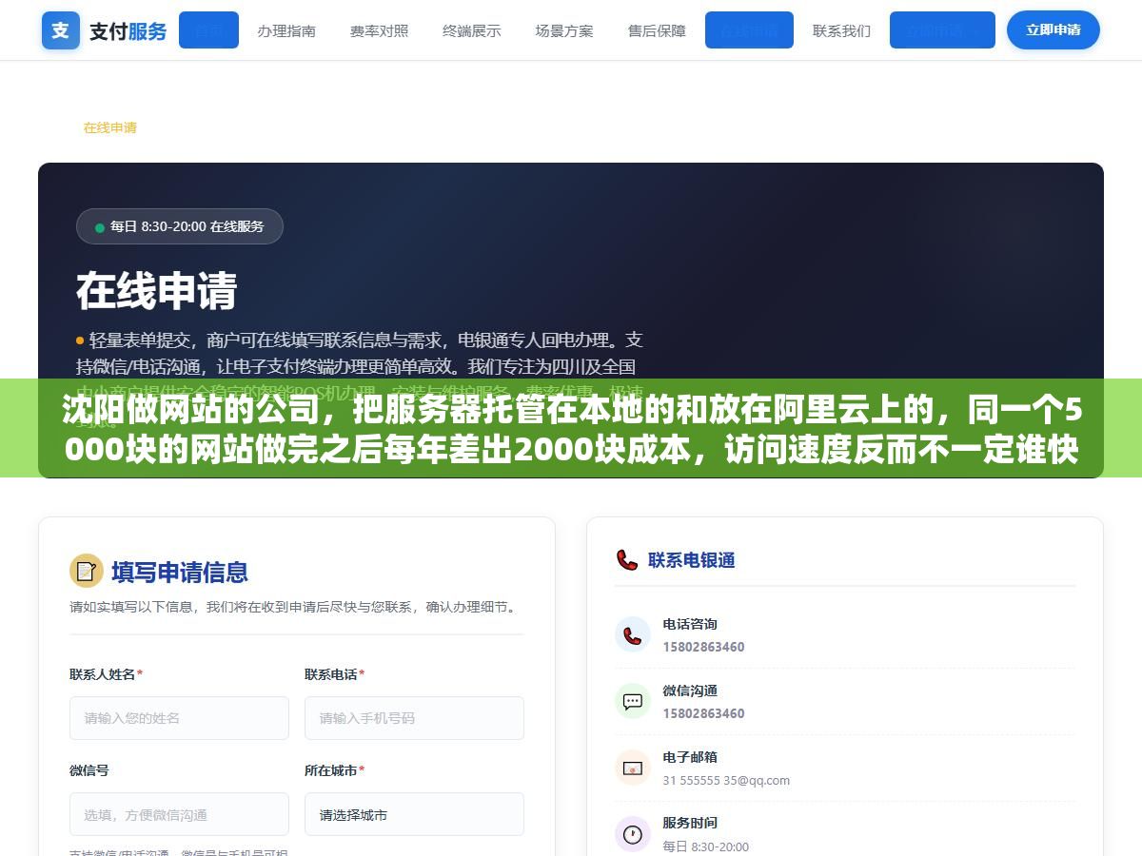Click the notepad icon beside 填写申请信息
The image size is (1142, 856).
point(87,572)
